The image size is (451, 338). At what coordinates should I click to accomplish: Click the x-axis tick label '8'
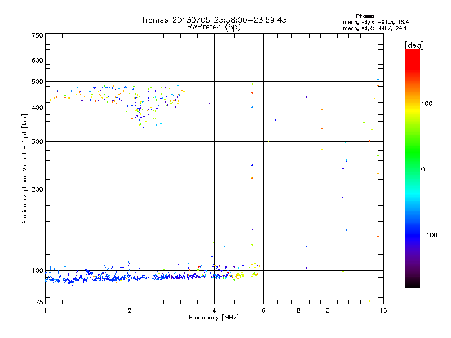[299, 310]
